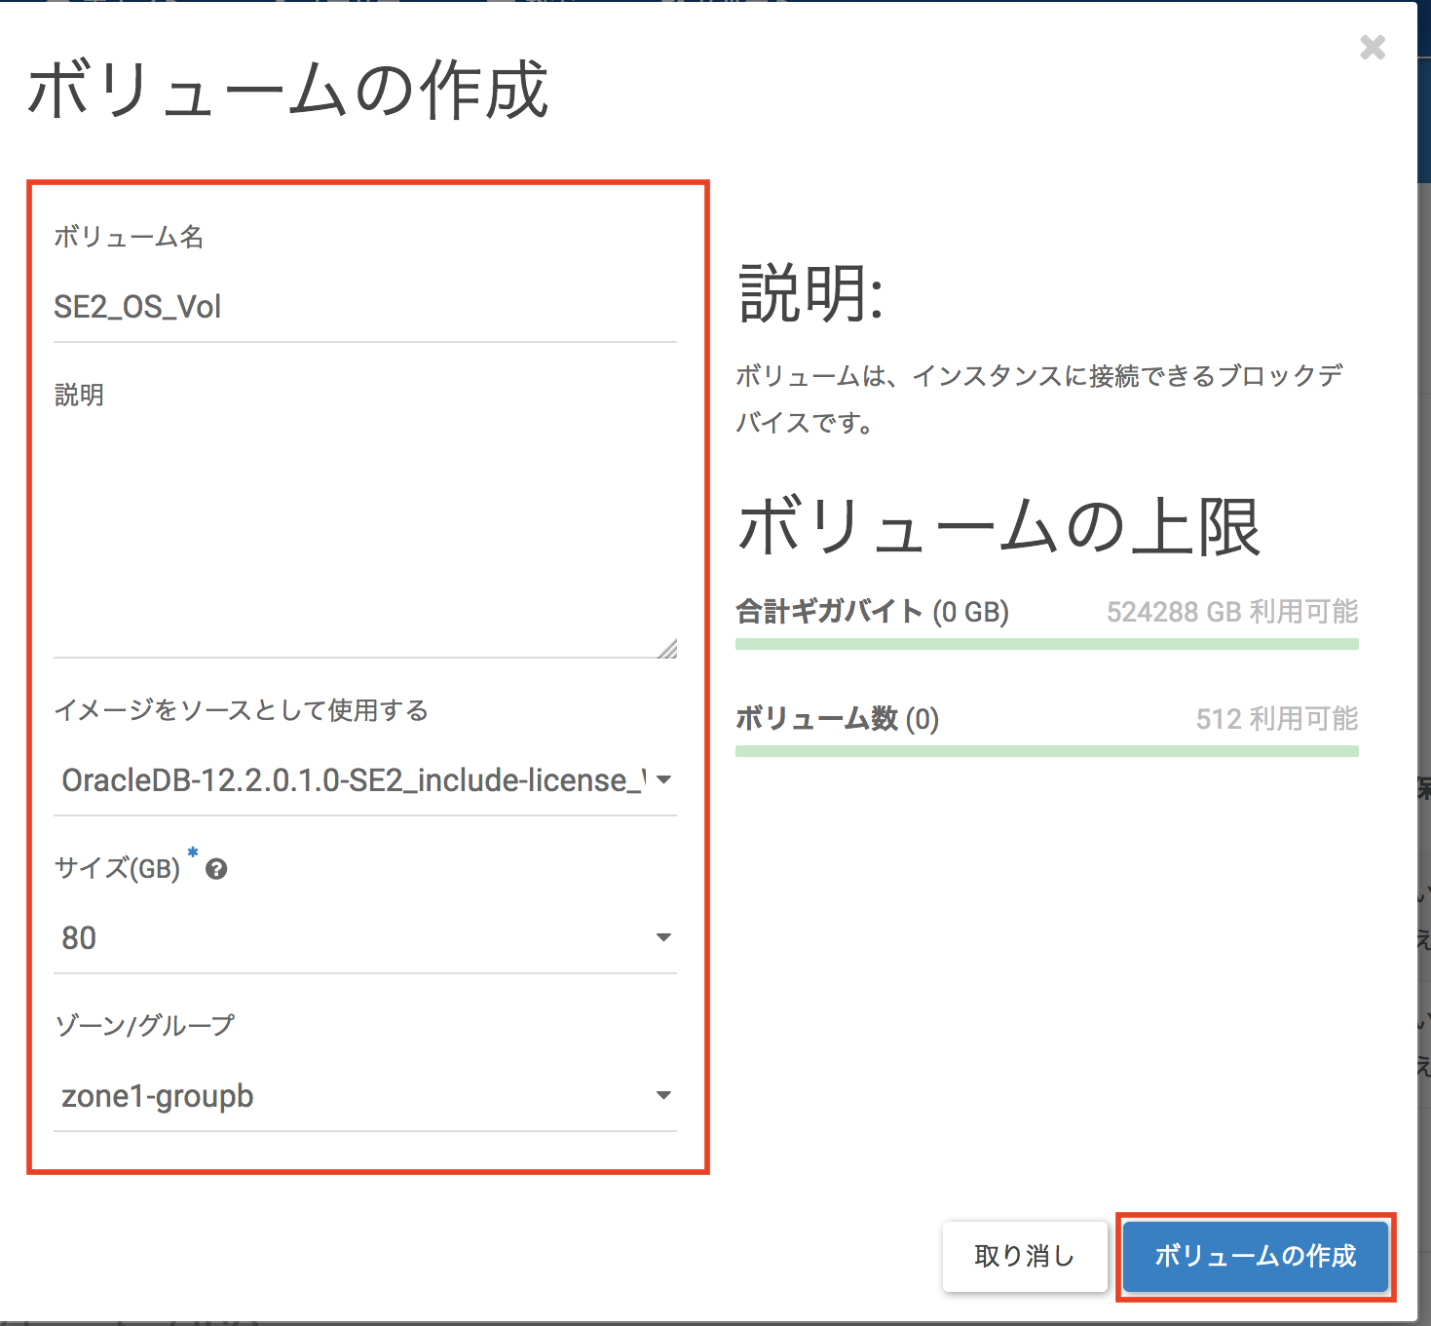Click the ボリュームの上限 heading
Screen dimensions: 1431x1326
[x=998, y=527]
